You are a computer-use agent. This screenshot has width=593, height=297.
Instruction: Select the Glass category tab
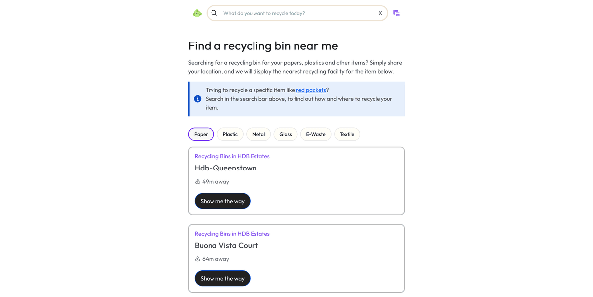point(285,134)
